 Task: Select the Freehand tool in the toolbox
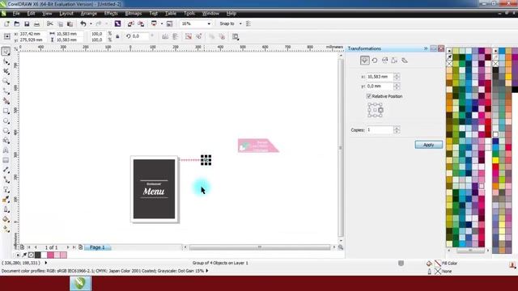[6, 91]
